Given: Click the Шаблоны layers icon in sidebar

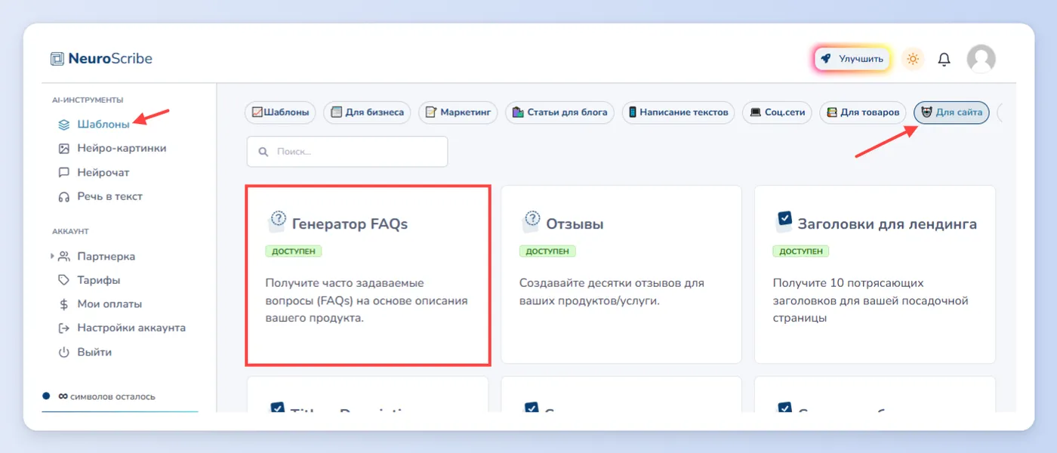Looking at the screenshot, I should 64,125.
